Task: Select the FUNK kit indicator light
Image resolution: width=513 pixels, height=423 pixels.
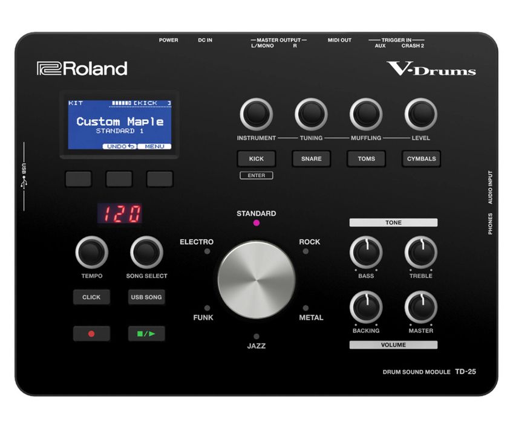Action: pos(207,308)
